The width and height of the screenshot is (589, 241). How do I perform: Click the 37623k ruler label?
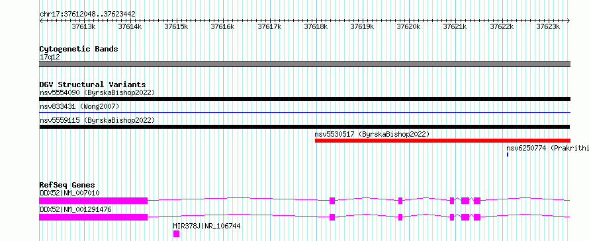[548, 26]
